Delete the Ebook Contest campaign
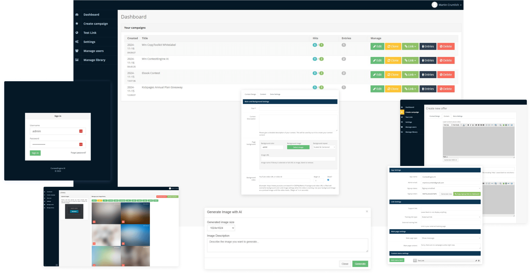 [446, 75]
